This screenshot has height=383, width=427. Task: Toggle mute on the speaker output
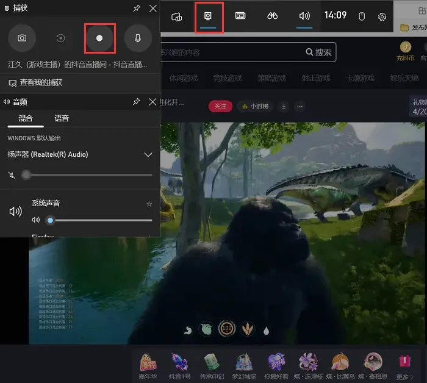point(12,175)
